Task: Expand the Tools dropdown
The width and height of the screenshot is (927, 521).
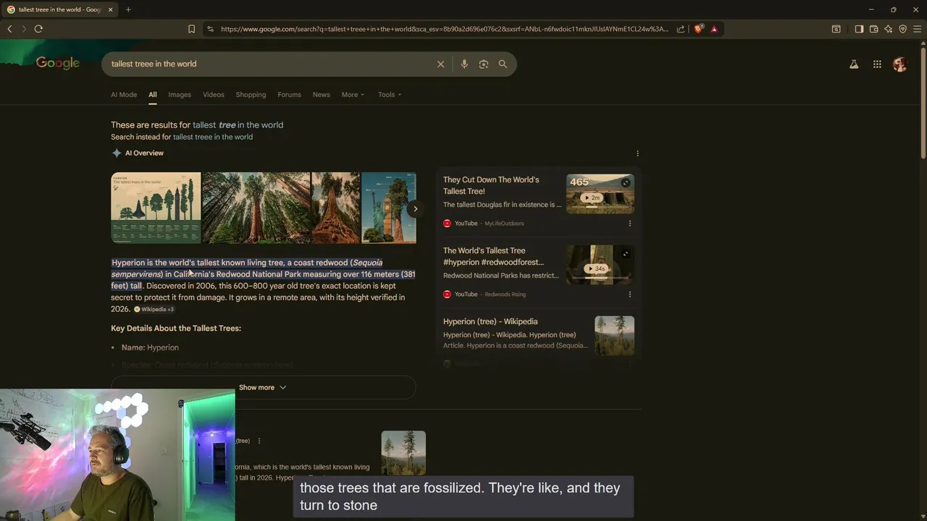Action: point(389,95)
